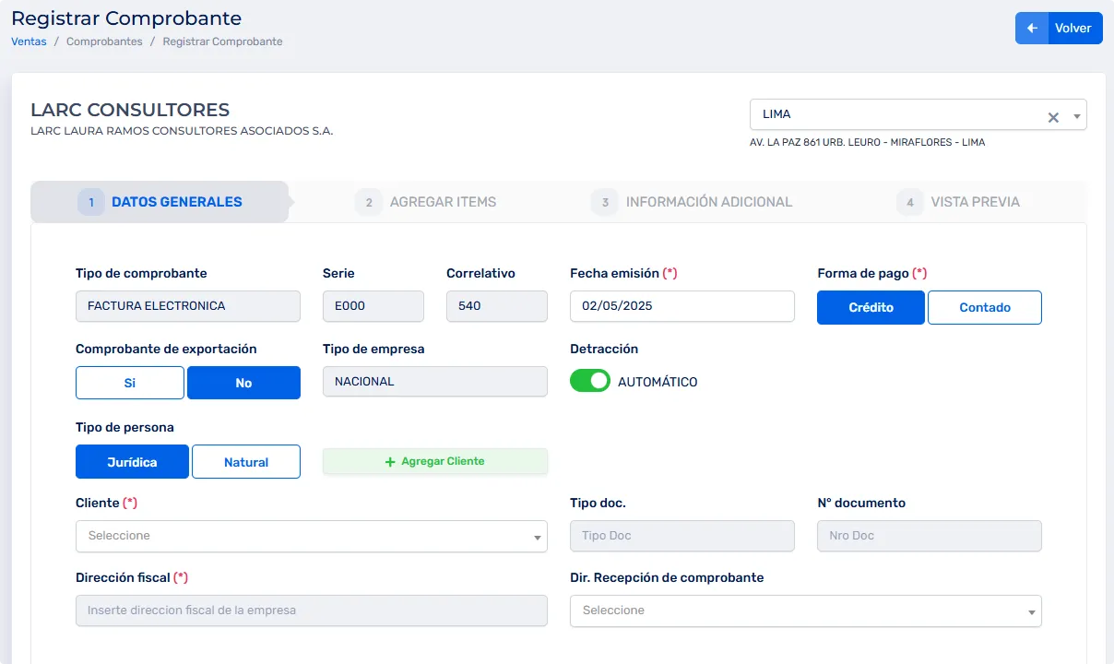The width and height of the screenshot is (1114, 664).
Task: Open the Ventas breadcrumb link
Action: [29, 41]
